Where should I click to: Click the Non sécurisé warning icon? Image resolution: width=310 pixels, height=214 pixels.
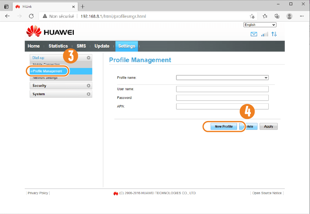pyautogui.click(x=45, y=16)
